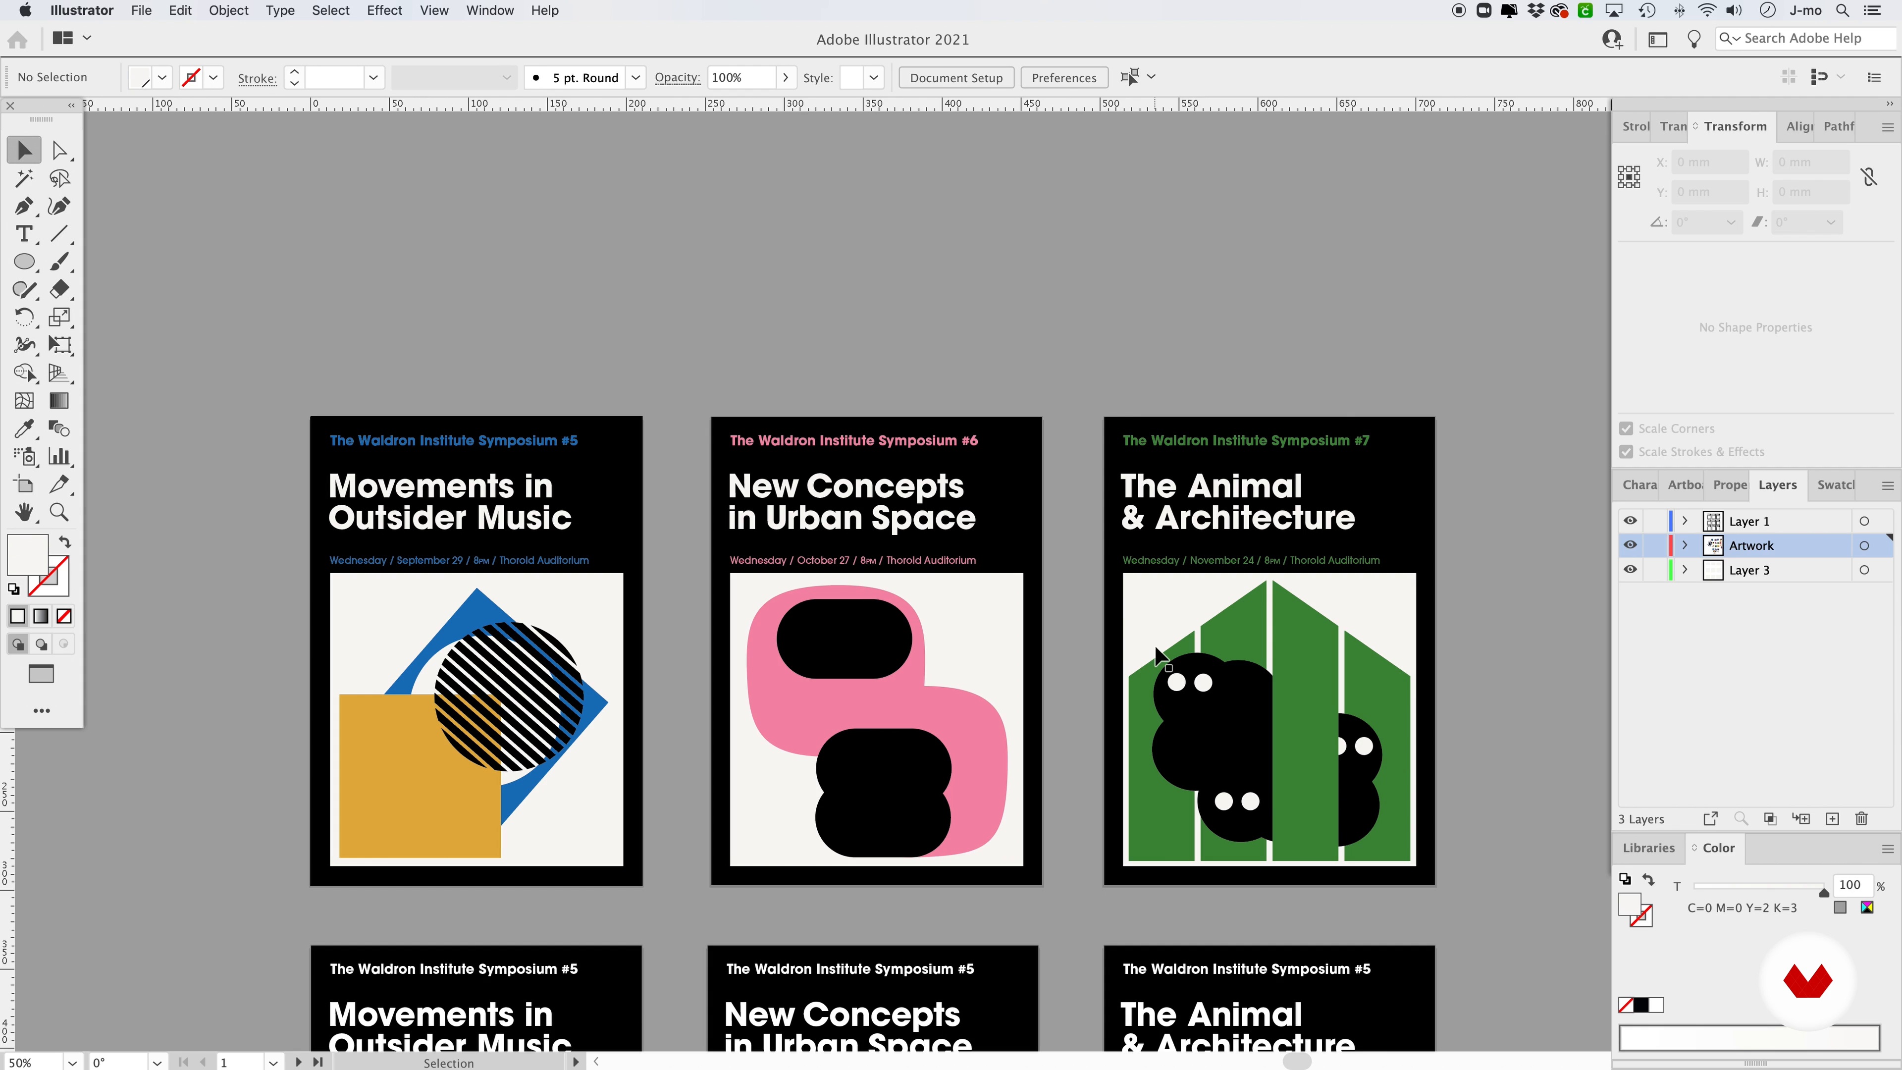The height and width of the screenshot is (1070, 1902).
Task: Go to next artboard arrow
Action: 298,1062
